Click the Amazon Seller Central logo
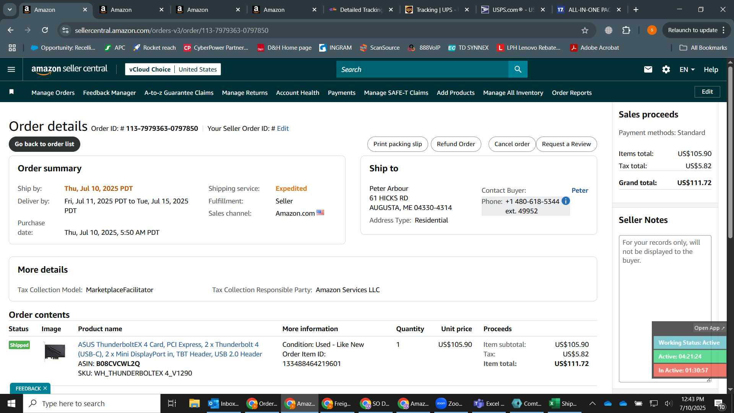Image resolution: width=734 pixels, height=413 pixels. pos(69,69)
